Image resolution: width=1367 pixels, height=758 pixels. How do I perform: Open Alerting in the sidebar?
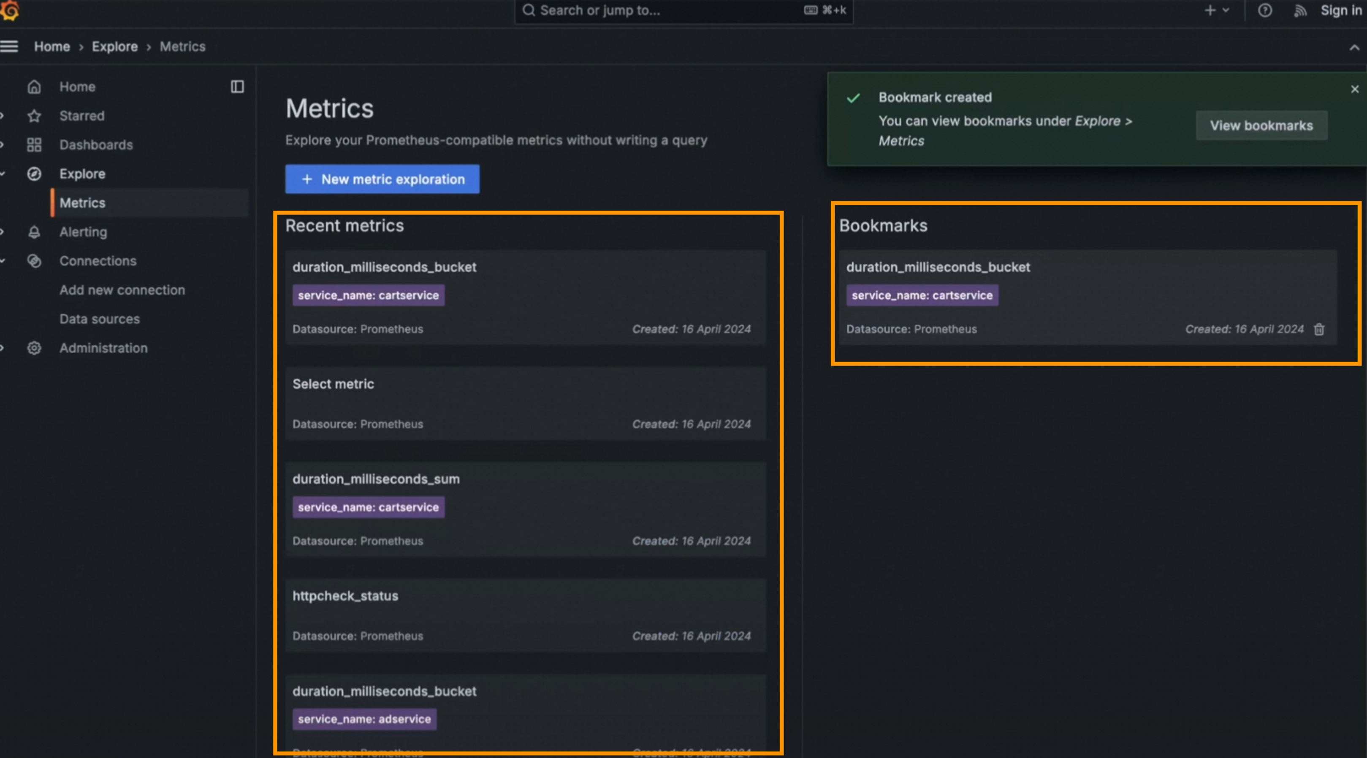[x=83, y=232]
